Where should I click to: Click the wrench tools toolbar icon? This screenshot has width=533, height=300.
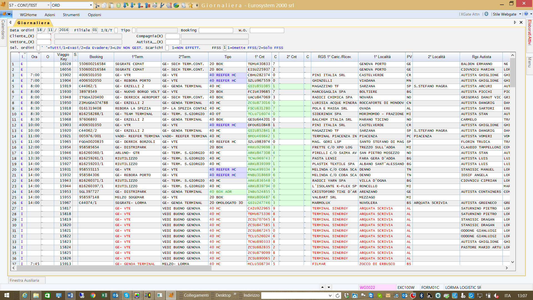point(162,5)
